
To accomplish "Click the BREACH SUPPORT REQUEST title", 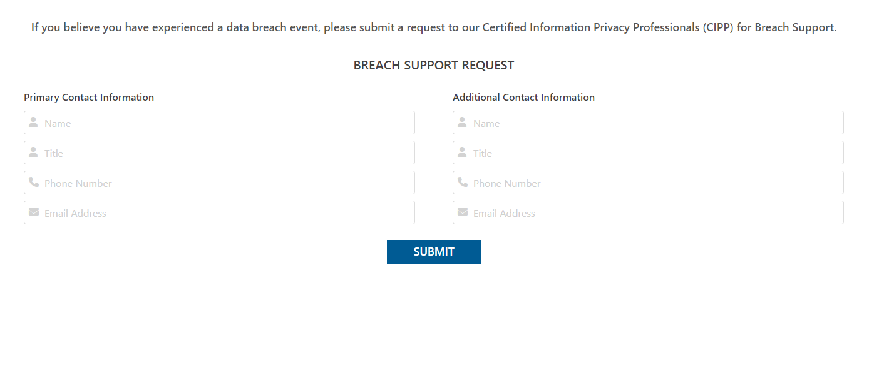I will [433, 64].
